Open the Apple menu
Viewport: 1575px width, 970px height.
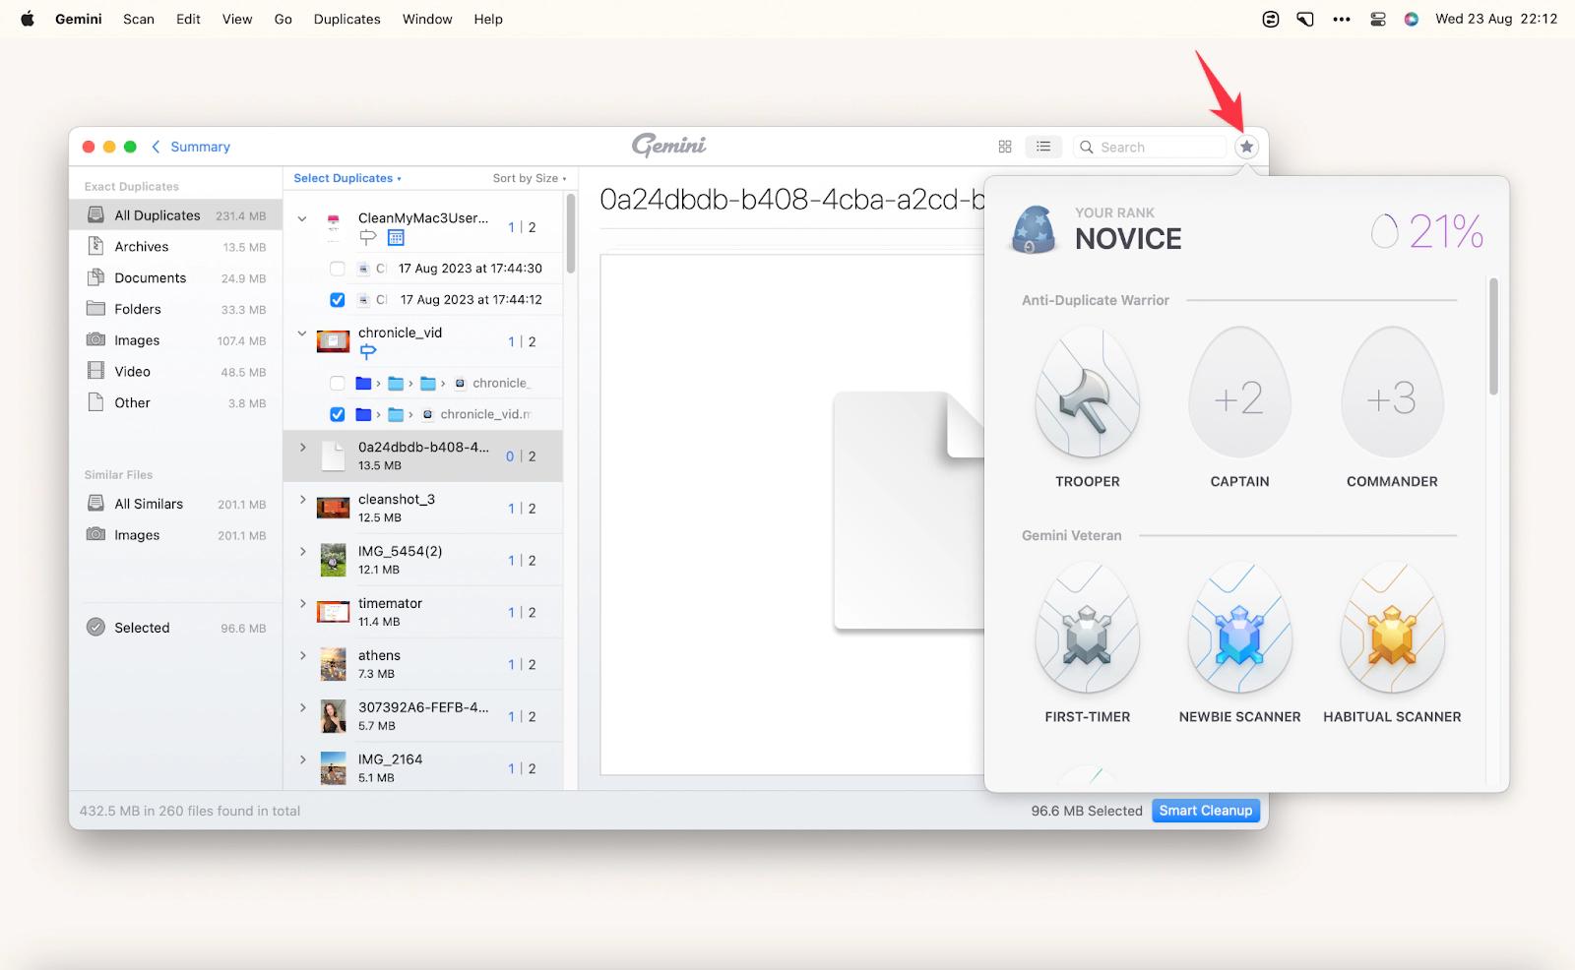pyautogui.click(x=28, y=19)
